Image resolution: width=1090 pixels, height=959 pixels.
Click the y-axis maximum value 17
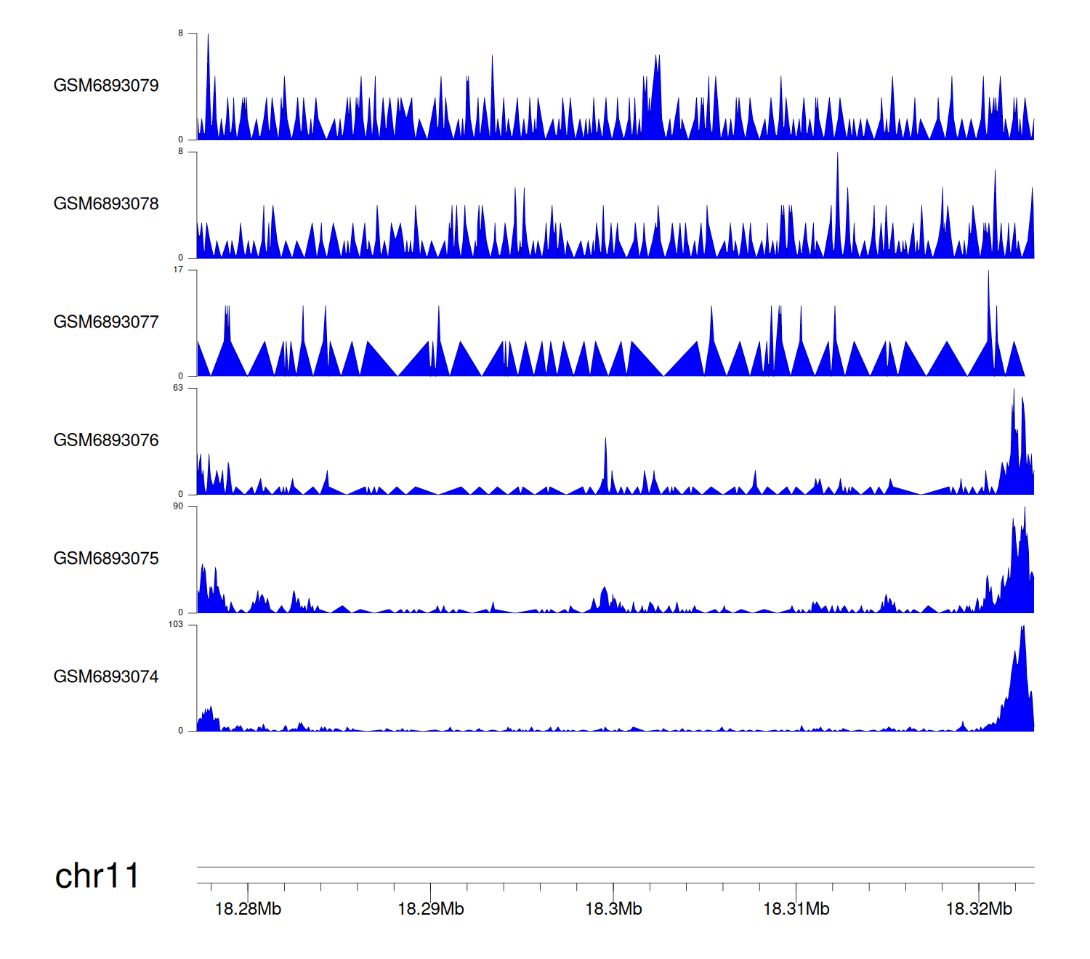tap(178, 270)
